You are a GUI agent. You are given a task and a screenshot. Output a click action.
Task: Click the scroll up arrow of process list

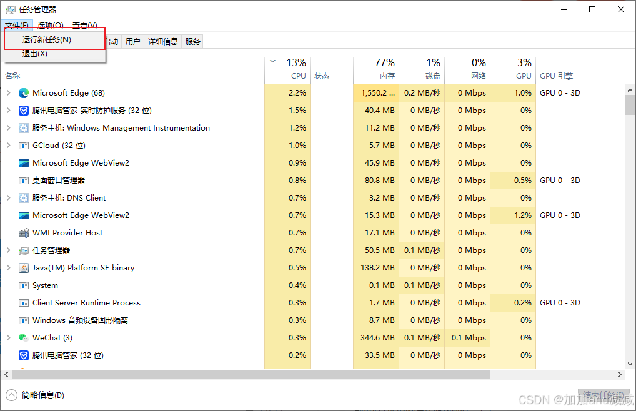point(630,90)
